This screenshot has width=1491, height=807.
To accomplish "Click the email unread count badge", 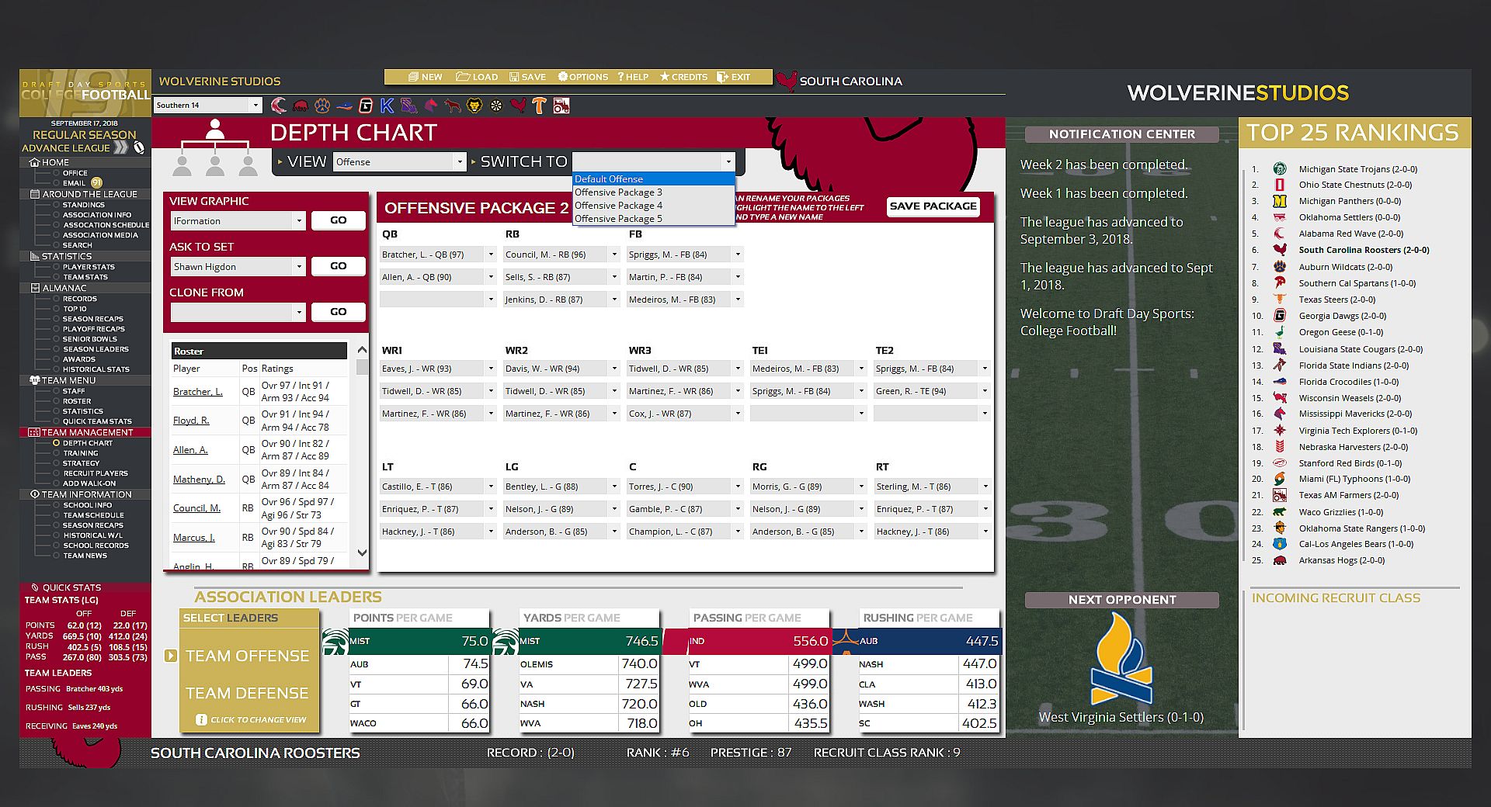I will pos(97,183).
